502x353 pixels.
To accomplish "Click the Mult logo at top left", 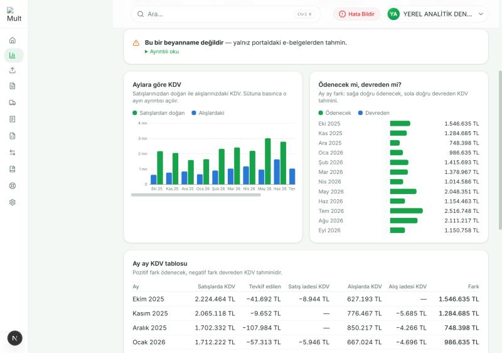I will click(14, 14).
